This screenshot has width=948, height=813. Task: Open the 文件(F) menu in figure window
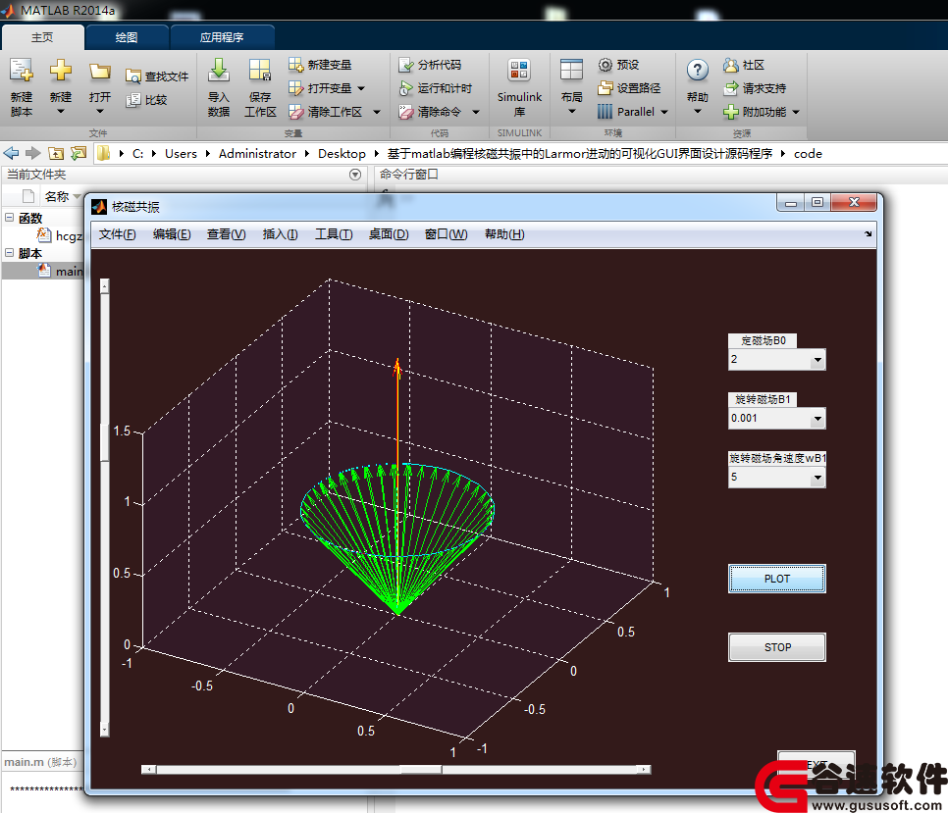(118, 234)
